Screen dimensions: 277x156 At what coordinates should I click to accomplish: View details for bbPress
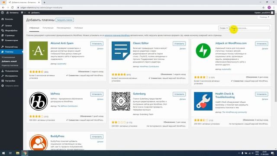point(100,99)
